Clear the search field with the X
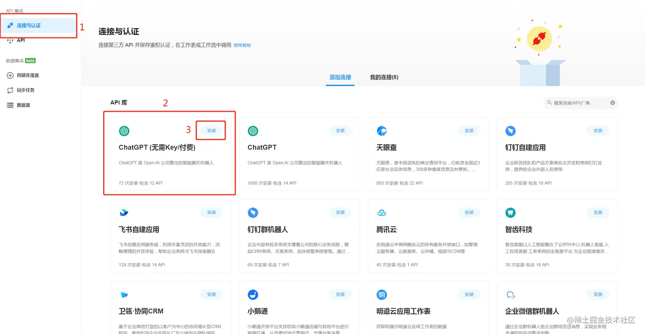645x334 pixels. click(x=613, y=103)
